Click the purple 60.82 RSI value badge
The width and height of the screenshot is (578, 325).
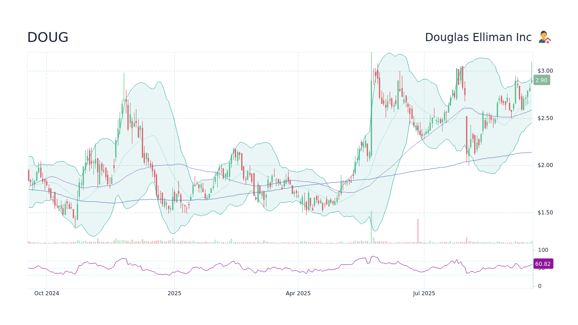pyautogui.click(x=543, y=264)
